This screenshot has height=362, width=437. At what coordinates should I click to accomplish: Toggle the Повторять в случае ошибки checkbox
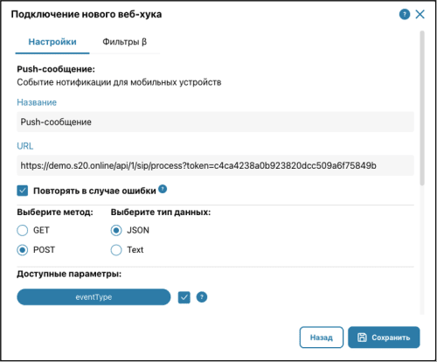tap(23, 191)
